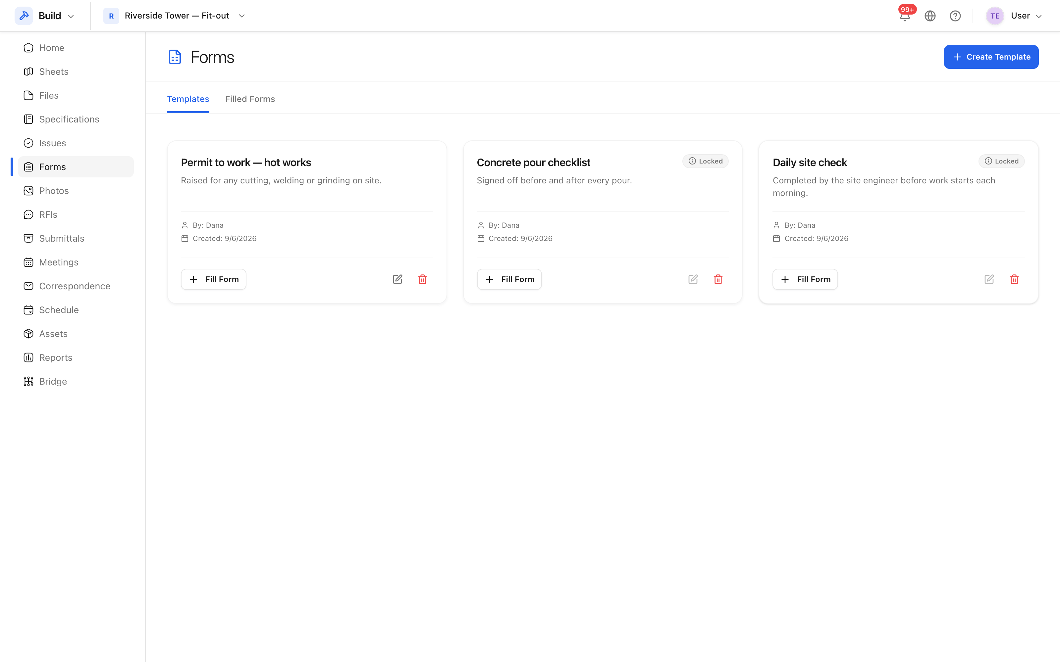The height and width of the screenshot is (662, 1060).
Task: Fill Form for Daily site check
Action: tap(805, 279)
